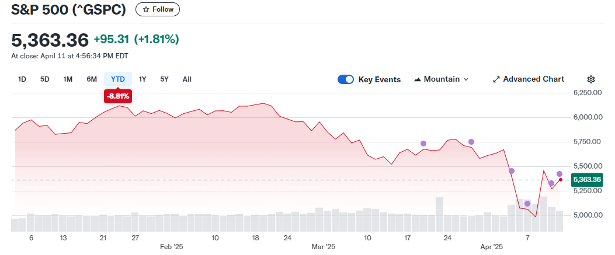Click the +95.31 (+1.81%) change value

pos(137,39)
